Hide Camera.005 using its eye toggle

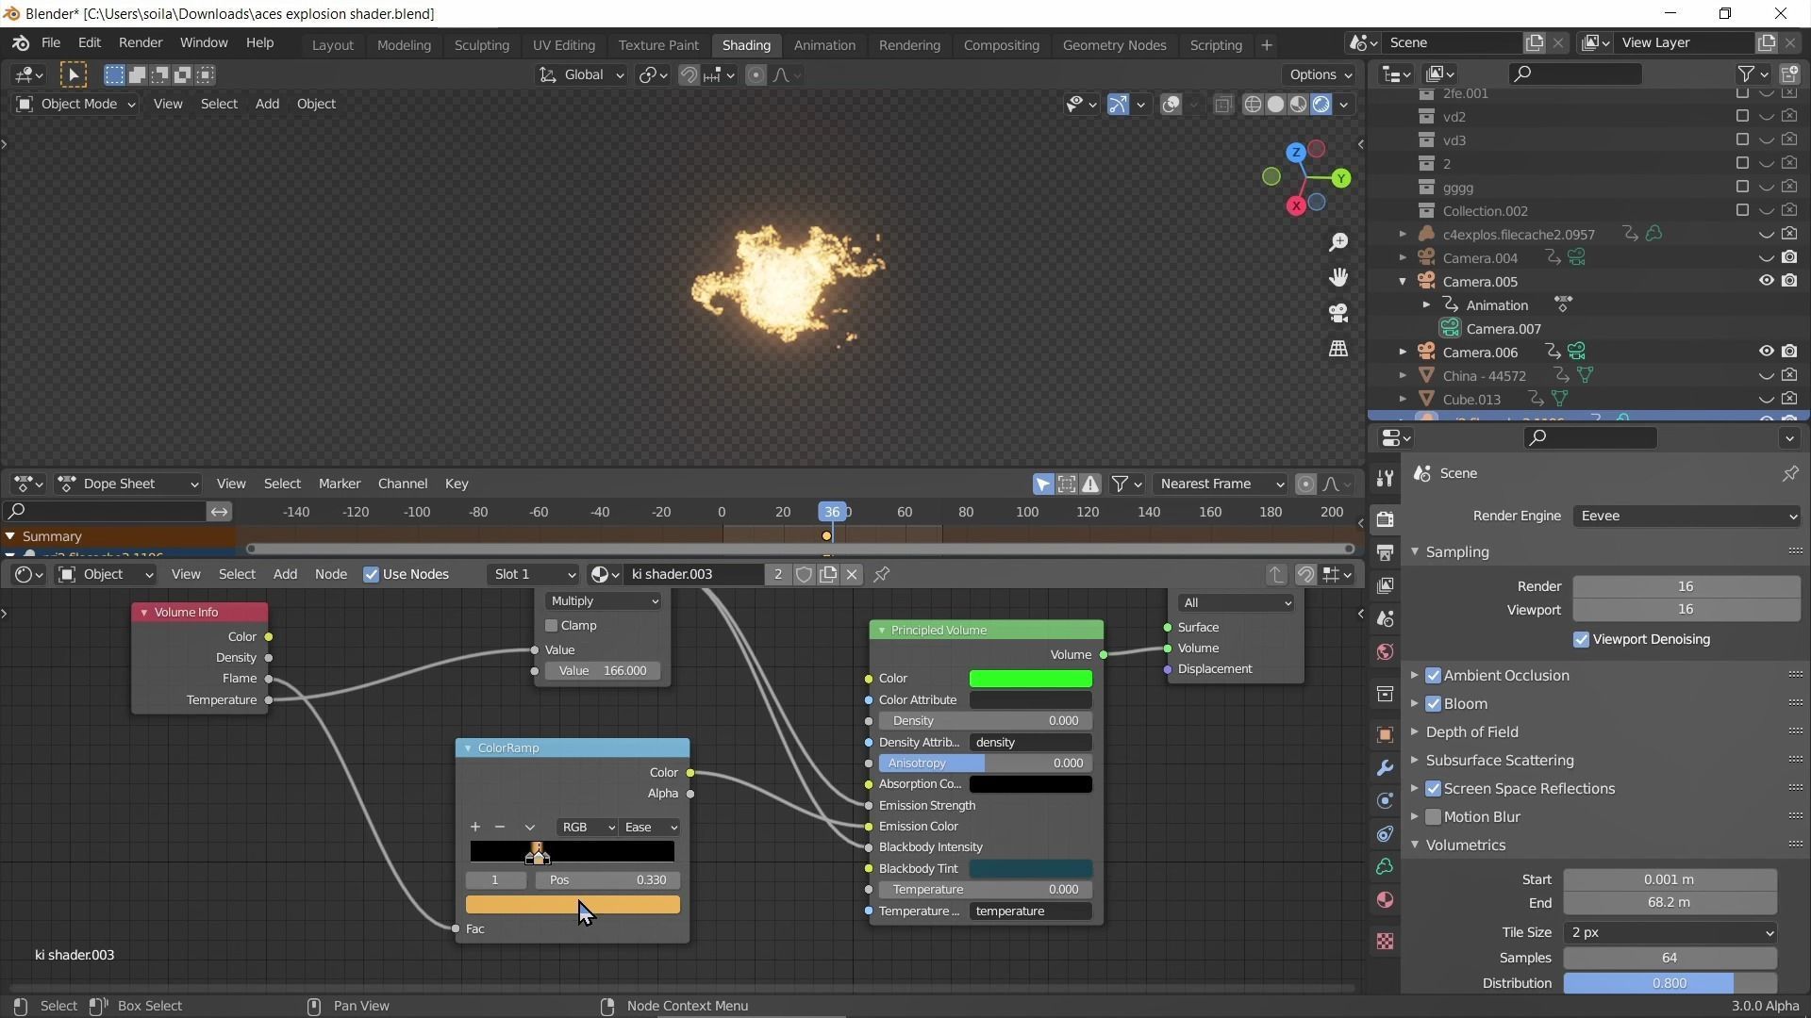point(1765,281)
